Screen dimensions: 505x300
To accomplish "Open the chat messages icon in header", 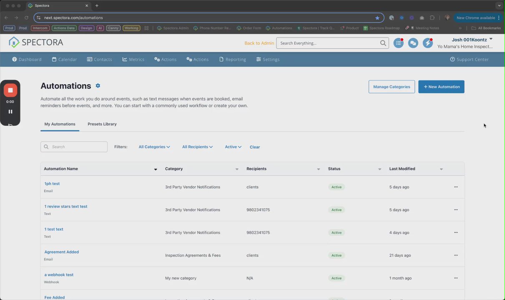I will pos(413,43).
